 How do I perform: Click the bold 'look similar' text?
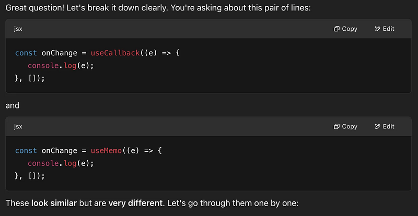(x=54, y=202)
